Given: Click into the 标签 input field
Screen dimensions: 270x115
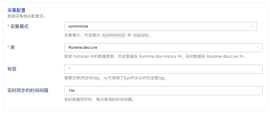Looking at the screenshot, I should click(x=163, y=69).
